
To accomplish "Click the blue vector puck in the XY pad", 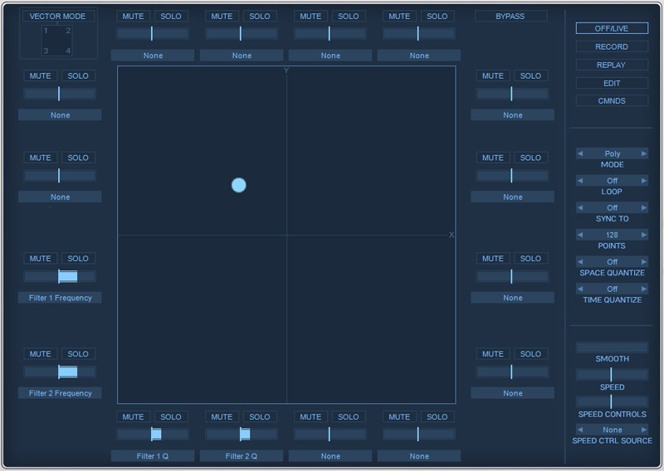I will tap(239, 185).
